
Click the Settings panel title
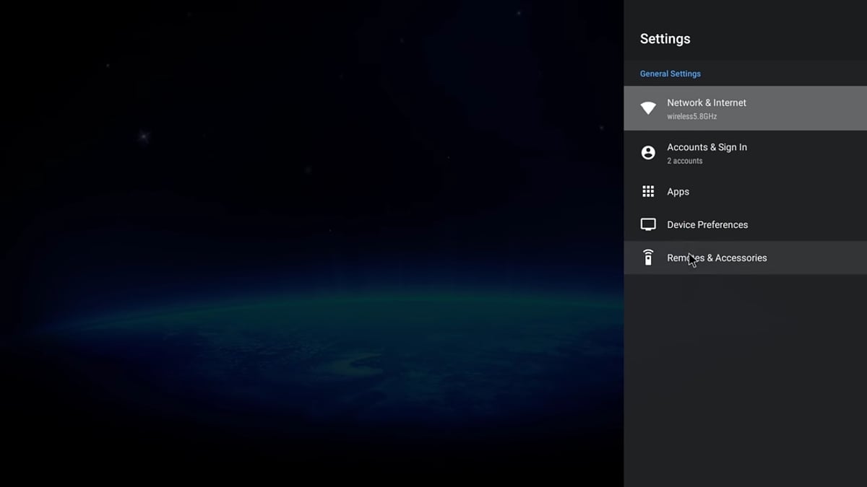point(665,39)
